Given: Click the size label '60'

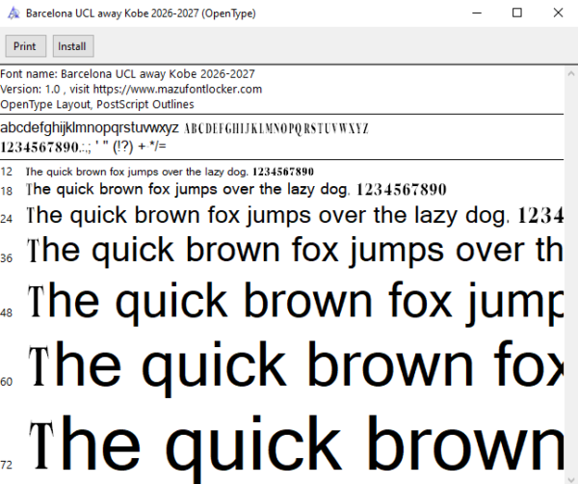Looking at the screenshot, I should pos(7,382).
